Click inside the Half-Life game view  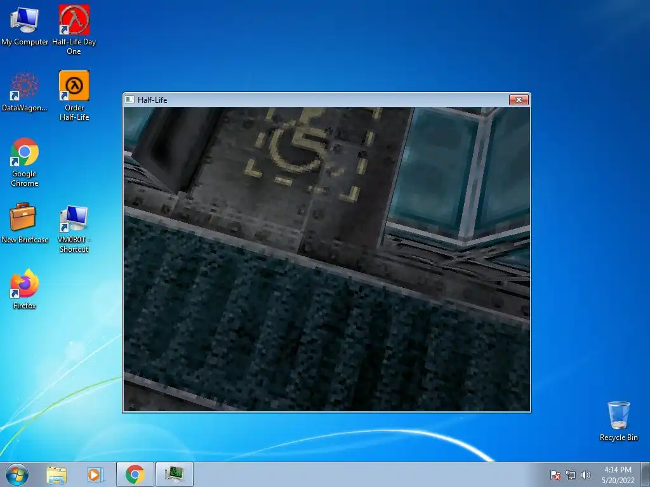click(327, 259)
